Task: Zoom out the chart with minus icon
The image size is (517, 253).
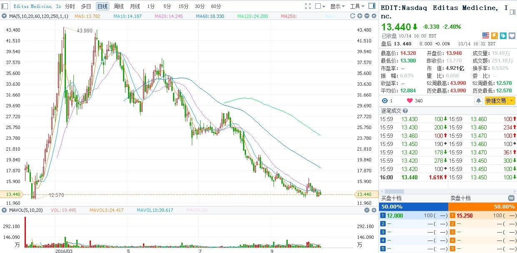Action: tap(366, 16)
